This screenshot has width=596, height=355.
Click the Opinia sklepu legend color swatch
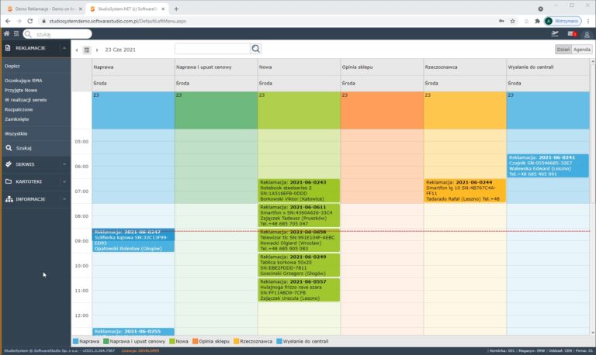coord(194,341)
